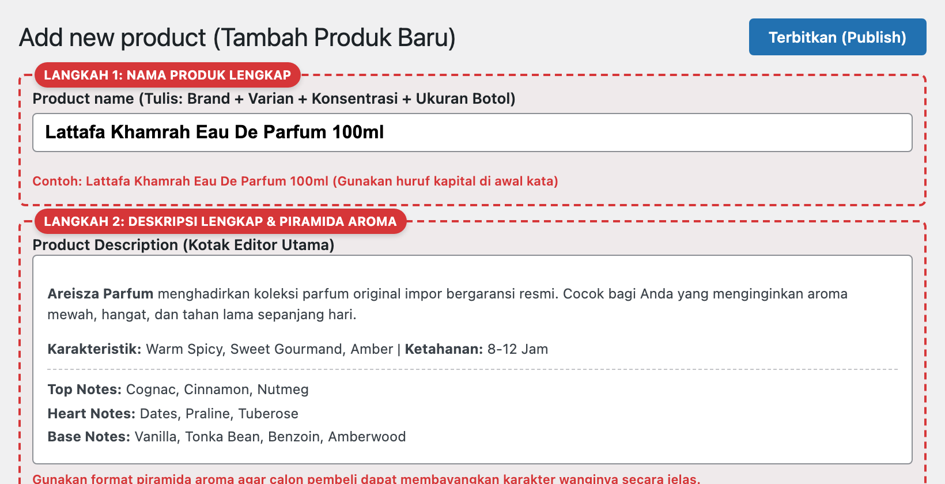Click the Product Description (Kotak Editor Utama) label

[183, 245]
